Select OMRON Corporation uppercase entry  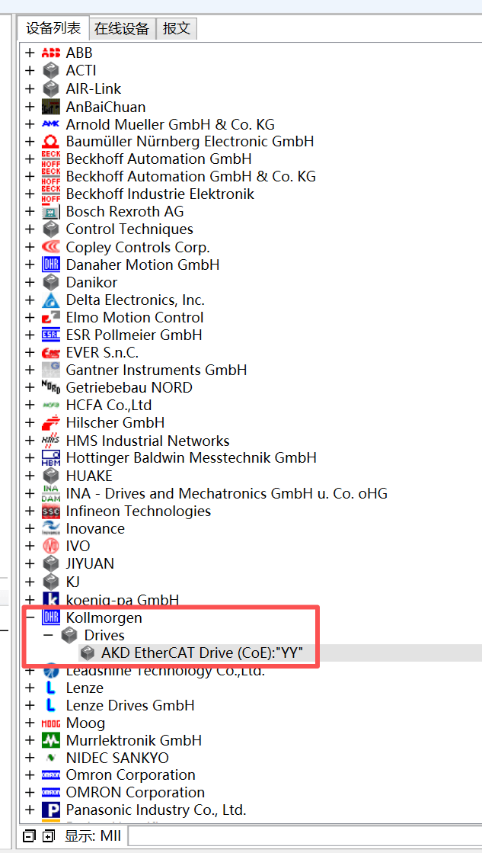pyautogui.click(x=136, y=792)
